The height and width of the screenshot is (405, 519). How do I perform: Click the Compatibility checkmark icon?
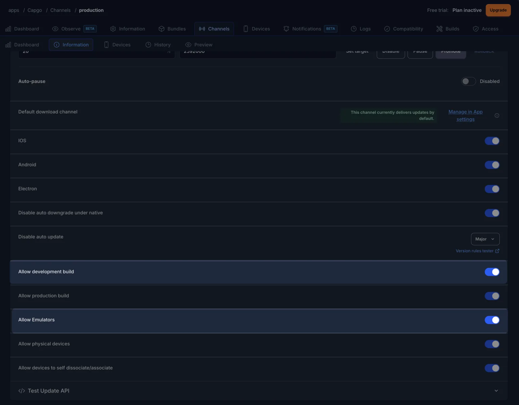387,29
